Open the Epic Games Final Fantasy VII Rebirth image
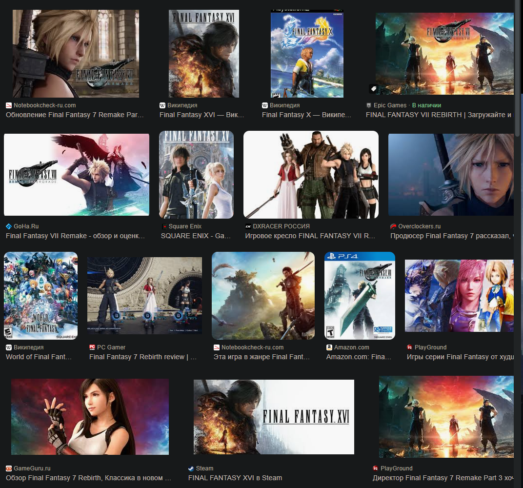The image size is (523, 488). (444, 54)
